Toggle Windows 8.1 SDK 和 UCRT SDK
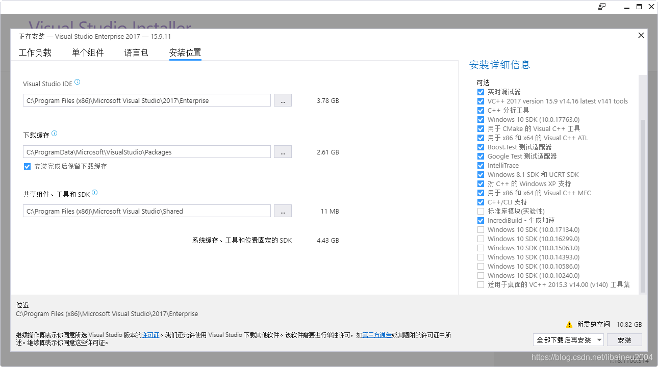Image resolution: width=658 pixels, height=367 pixels. click(x=480, y=174)
